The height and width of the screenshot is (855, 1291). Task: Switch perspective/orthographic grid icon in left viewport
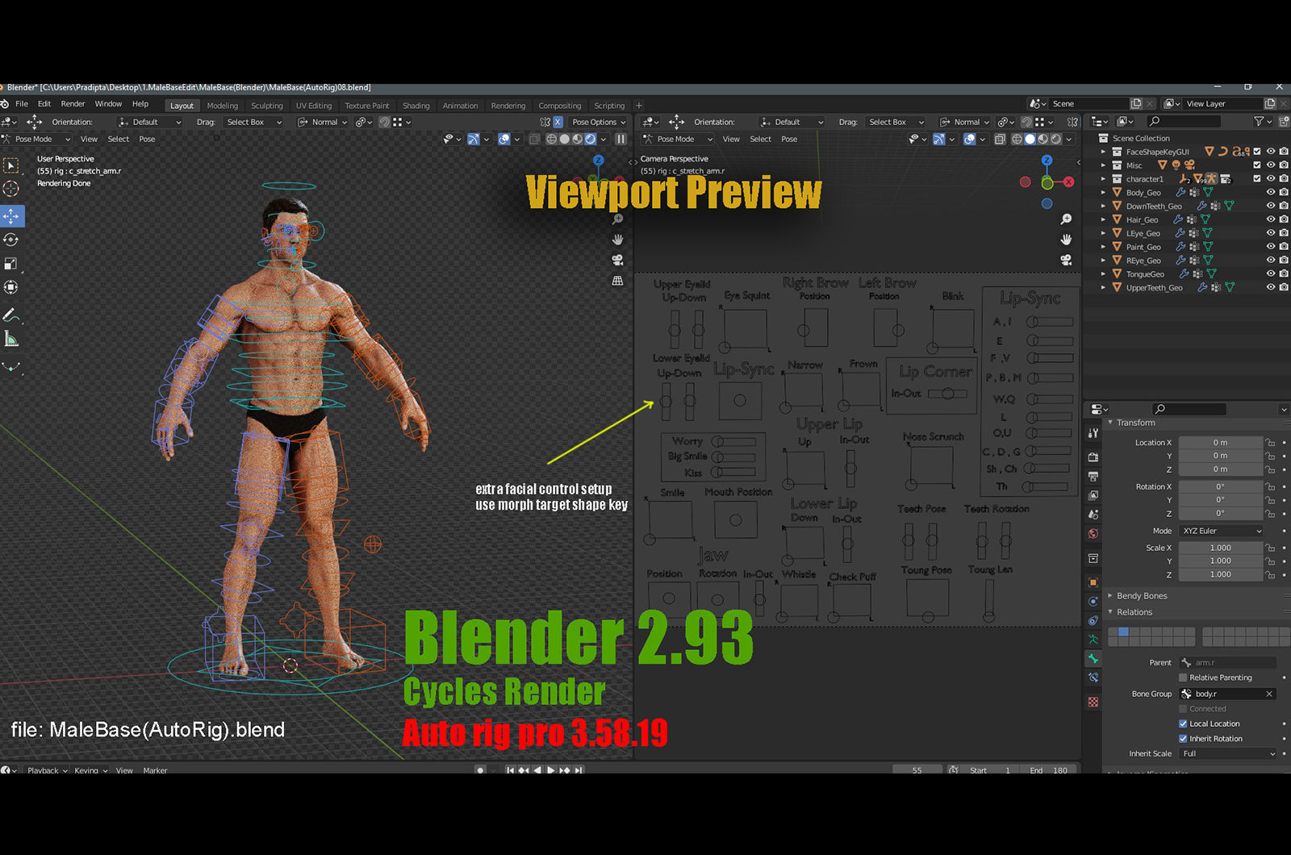pyautogui.click(x=617, y=281)
